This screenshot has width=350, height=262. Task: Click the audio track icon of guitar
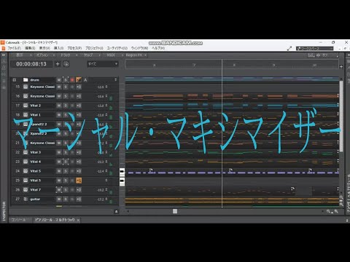tap(26, 199)
